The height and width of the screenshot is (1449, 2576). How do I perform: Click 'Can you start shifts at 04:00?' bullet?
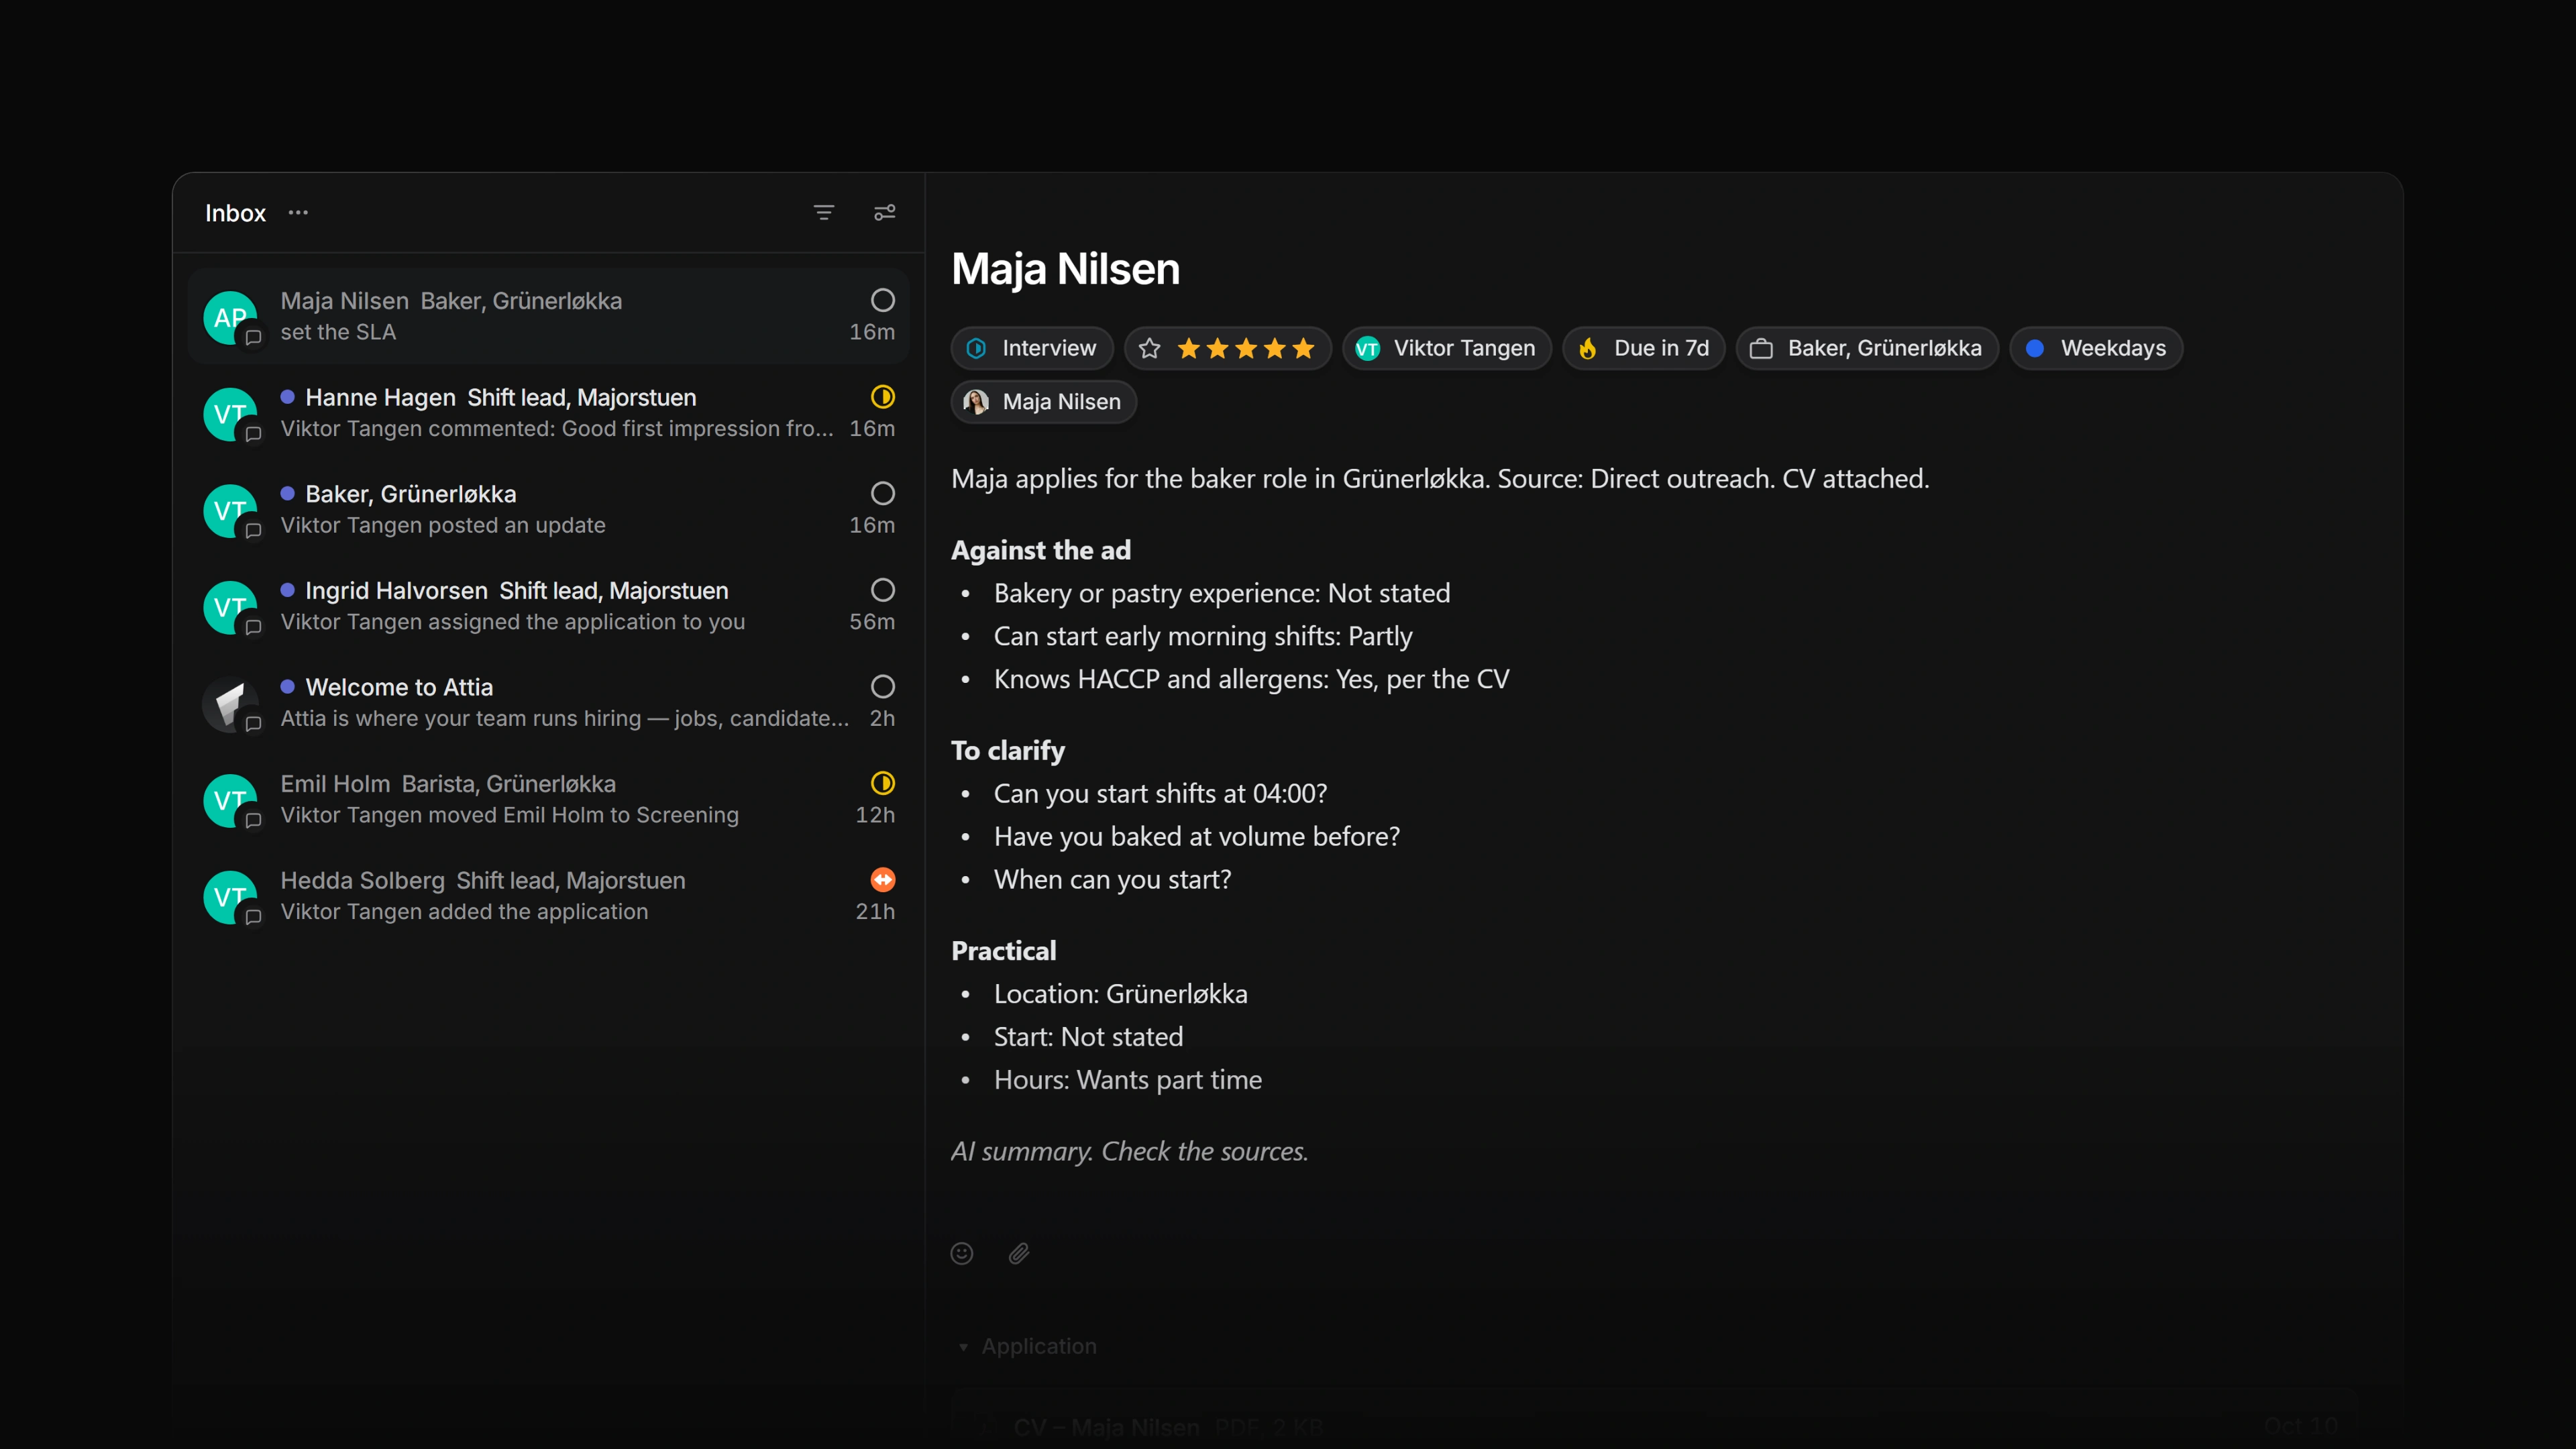click(x=1160, y=793)
